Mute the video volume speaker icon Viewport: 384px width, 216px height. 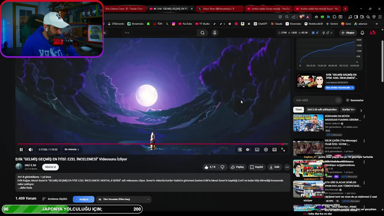[x=31, y=149]
